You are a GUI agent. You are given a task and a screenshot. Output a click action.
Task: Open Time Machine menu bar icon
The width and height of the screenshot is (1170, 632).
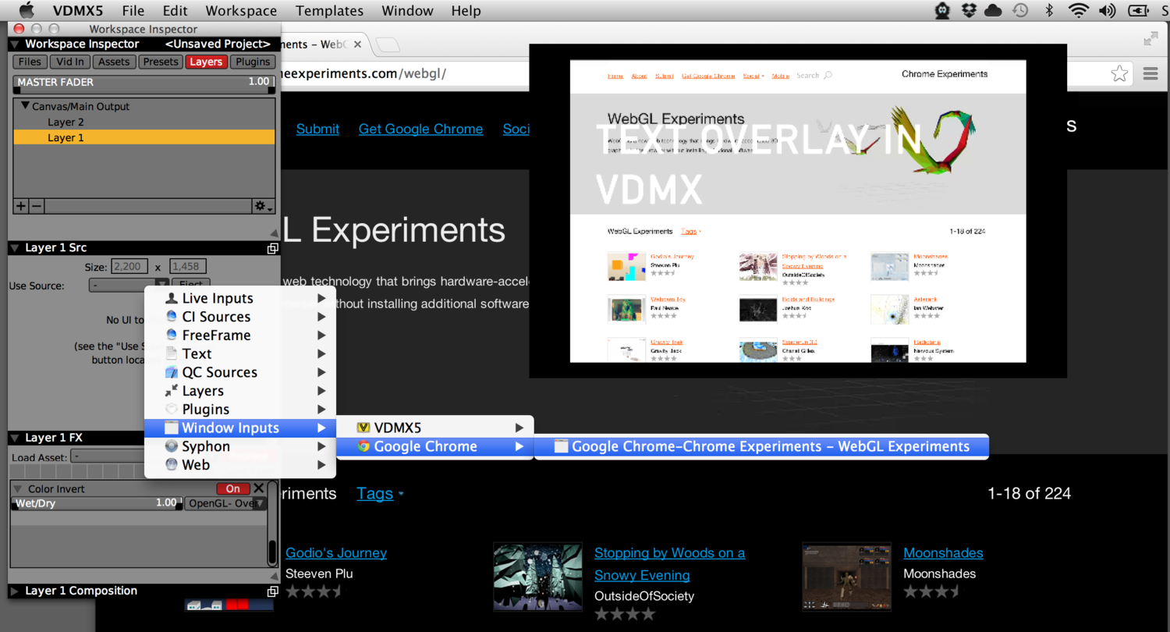[x=1019, y=10]
